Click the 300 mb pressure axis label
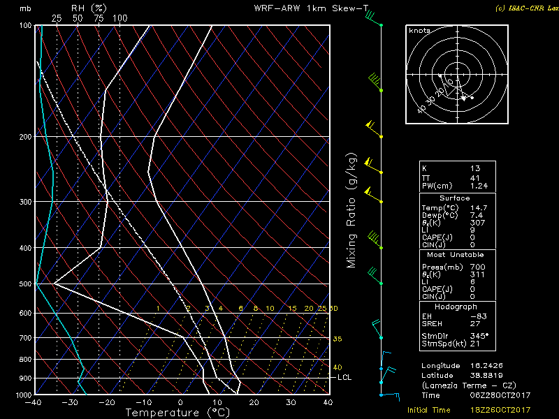559x419 pixels. pos(25,202)
